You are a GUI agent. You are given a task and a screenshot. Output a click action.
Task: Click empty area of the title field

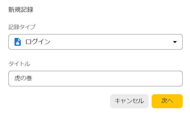click(x=107, y=79)
